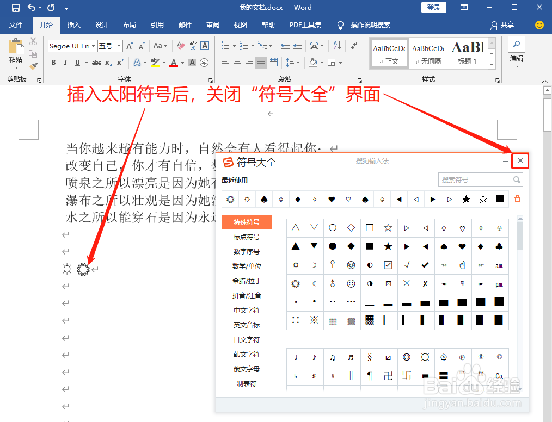Open the 视图 tab
This screenshot has width=552, height=422.
pos(241,25)
